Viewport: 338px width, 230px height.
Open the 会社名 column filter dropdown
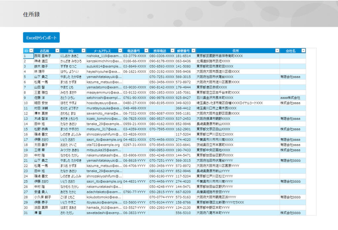[x=303, y=51]
